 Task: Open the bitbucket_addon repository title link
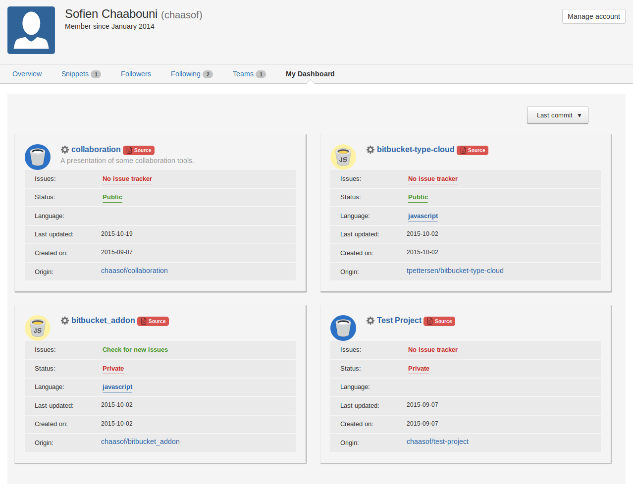pyautogui.click(x=103, y=321)
